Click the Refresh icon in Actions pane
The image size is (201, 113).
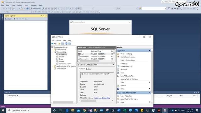[118, 85]
